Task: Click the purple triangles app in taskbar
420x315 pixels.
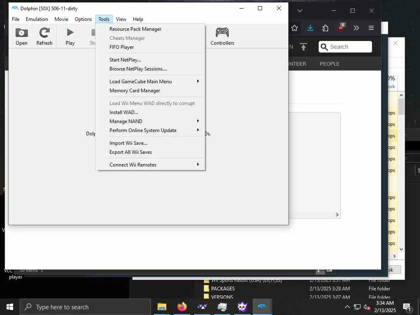Action: click(202, 307)
